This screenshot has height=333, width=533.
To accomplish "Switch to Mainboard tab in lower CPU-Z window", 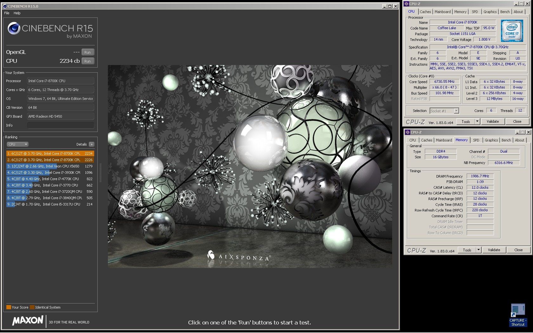I will pos(444,140).
